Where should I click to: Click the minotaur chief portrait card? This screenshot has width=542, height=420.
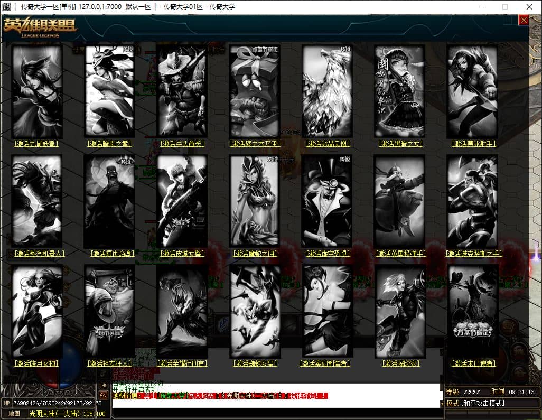182,91
